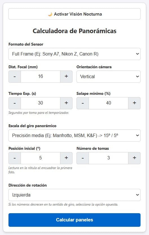
Task: Open Orientación cámara dropdown
Action: click(108, 76)
